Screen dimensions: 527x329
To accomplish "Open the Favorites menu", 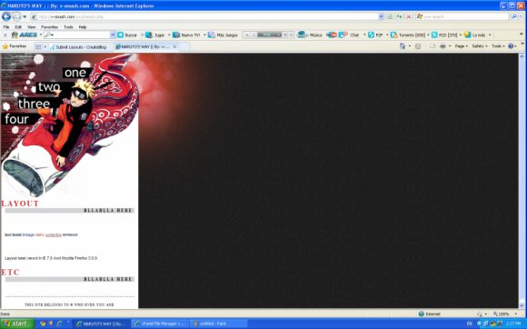I will click(x=49, y=27).
